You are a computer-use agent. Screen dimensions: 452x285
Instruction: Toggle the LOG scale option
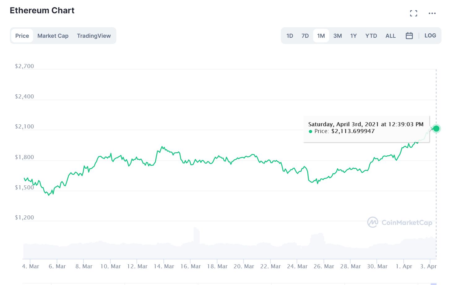[430, 36]
